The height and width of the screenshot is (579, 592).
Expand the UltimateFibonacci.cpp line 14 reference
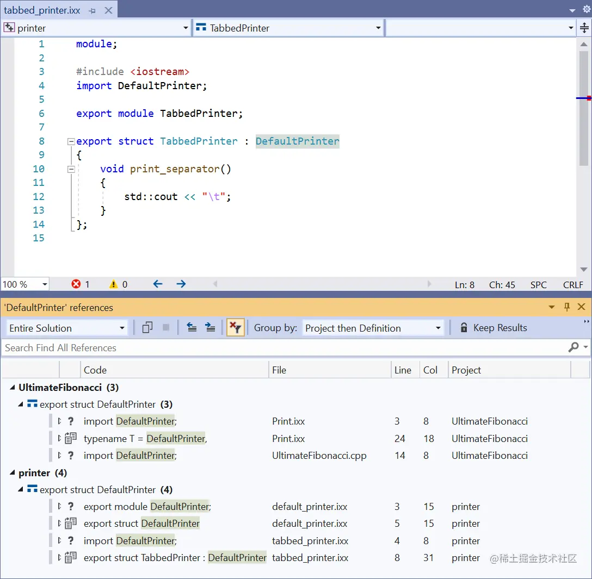tap(59, 455)
